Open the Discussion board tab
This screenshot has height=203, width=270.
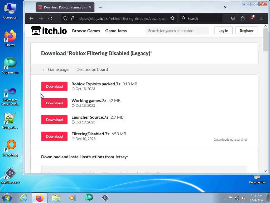[92, 70]
